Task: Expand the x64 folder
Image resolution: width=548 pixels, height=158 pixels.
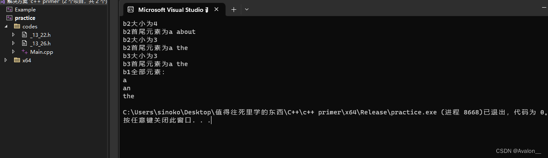Action: [6, 60]
